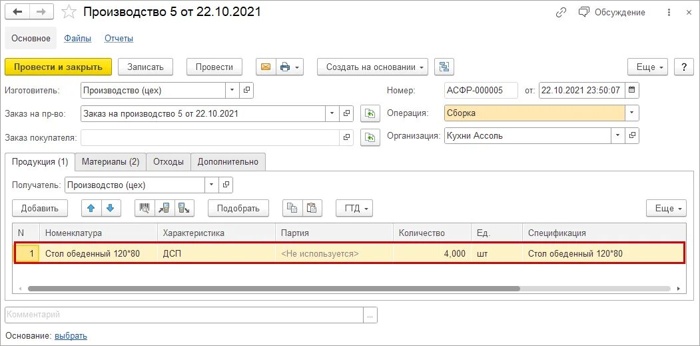
Task: Add document to favorites with star icon
Action: [x=69, y=12]
